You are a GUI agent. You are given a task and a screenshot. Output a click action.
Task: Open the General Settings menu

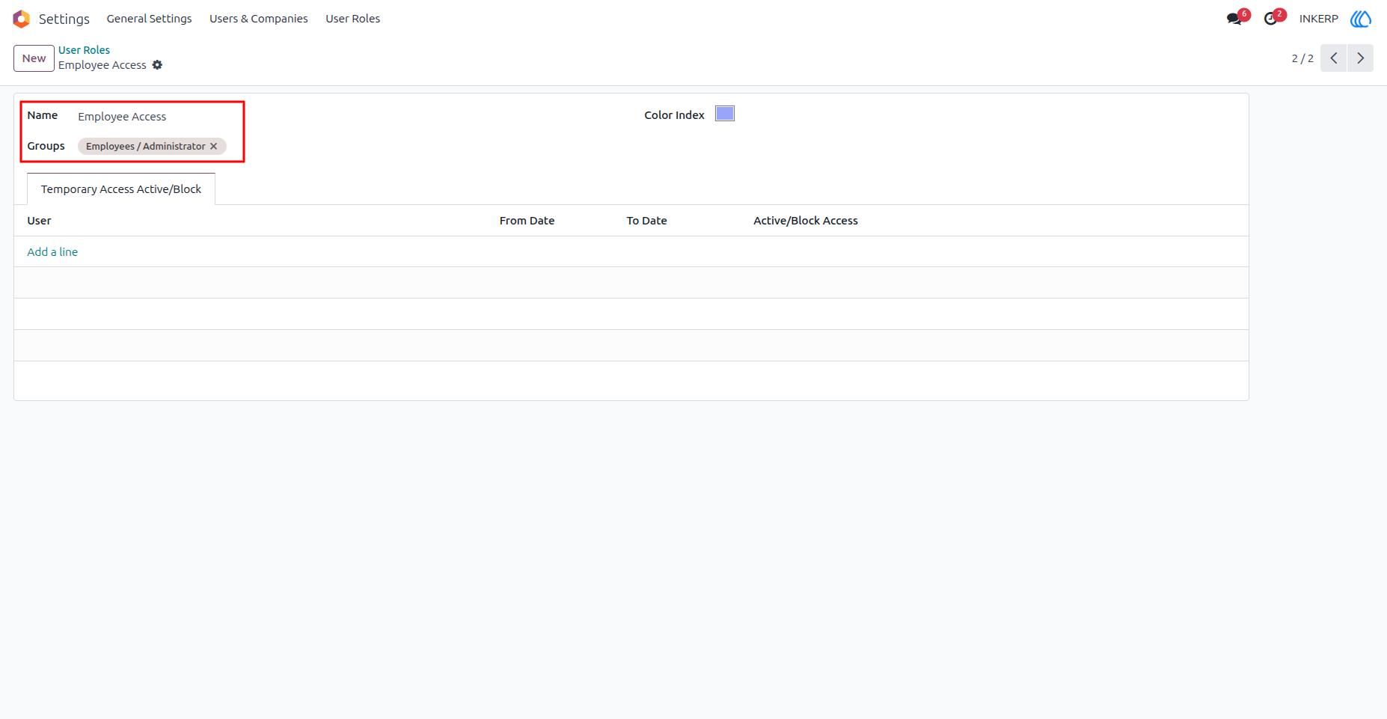[x=149, y=19]
